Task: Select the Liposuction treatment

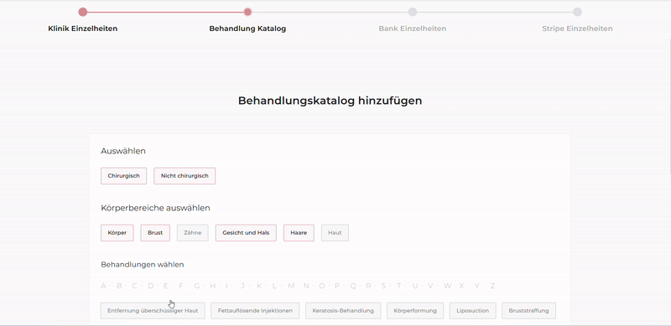Action: [472, 311]
